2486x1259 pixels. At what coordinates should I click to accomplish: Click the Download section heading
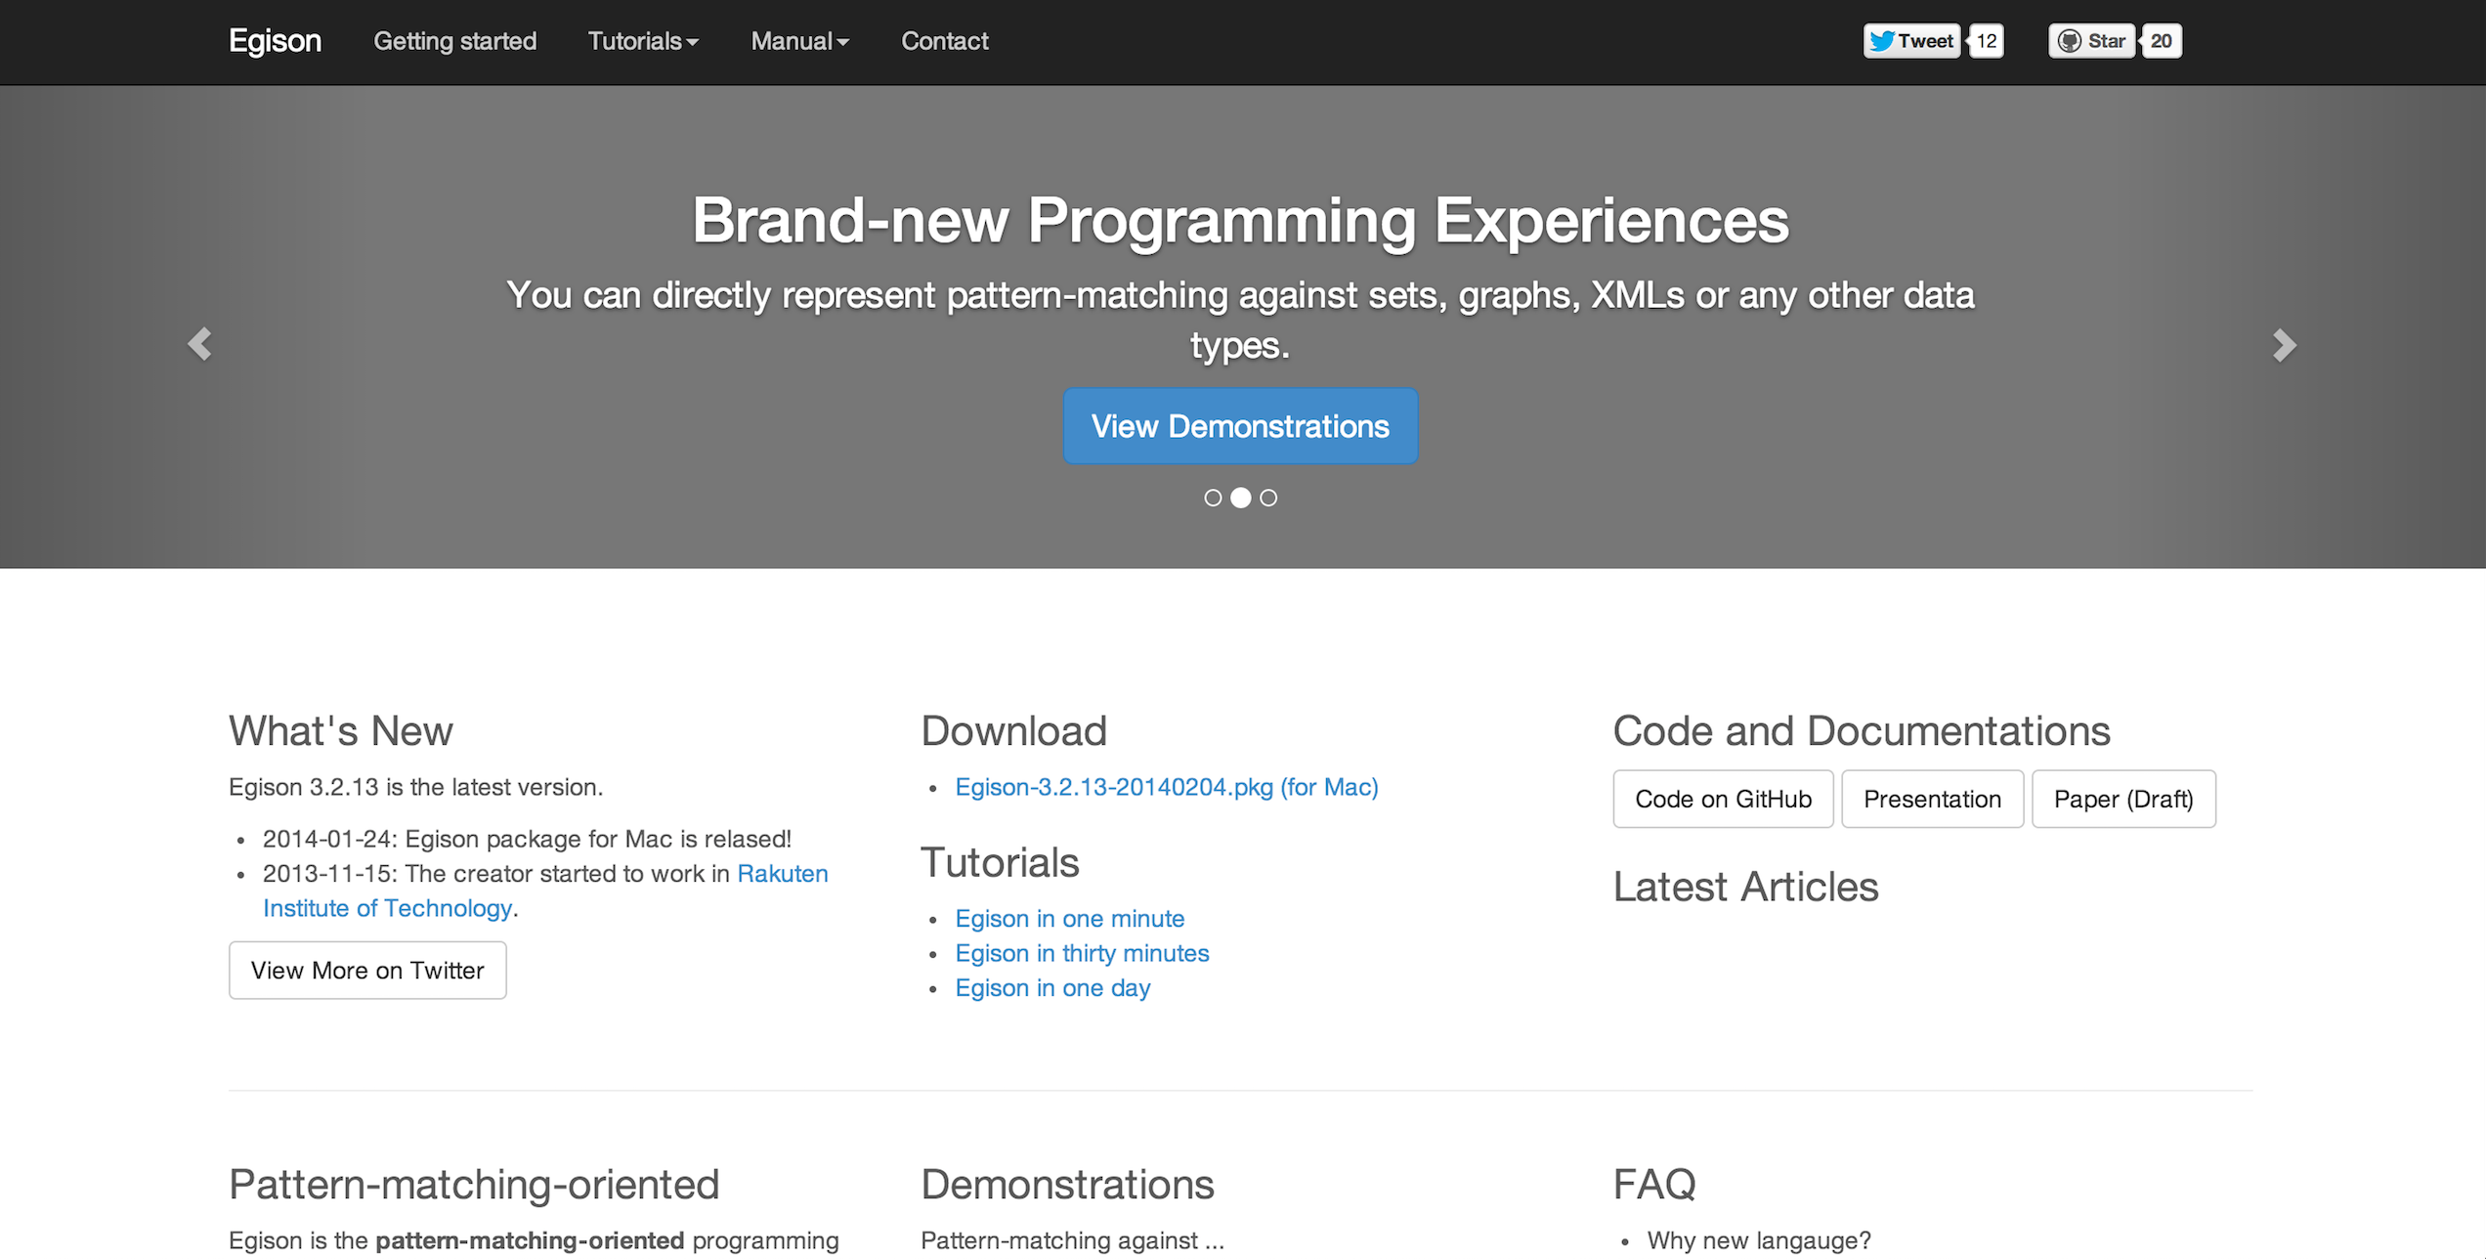pos(1013,731)
